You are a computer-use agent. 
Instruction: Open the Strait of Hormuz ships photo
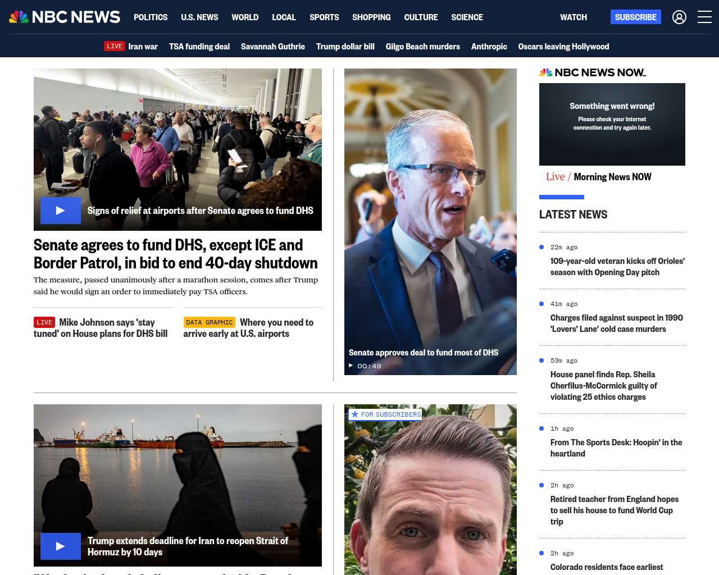178,485
